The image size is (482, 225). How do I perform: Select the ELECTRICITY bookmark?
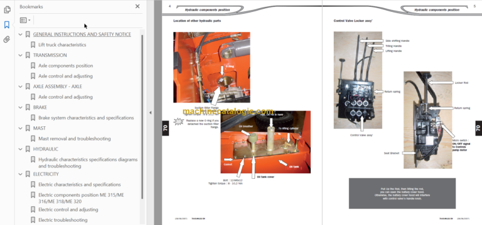46,174
